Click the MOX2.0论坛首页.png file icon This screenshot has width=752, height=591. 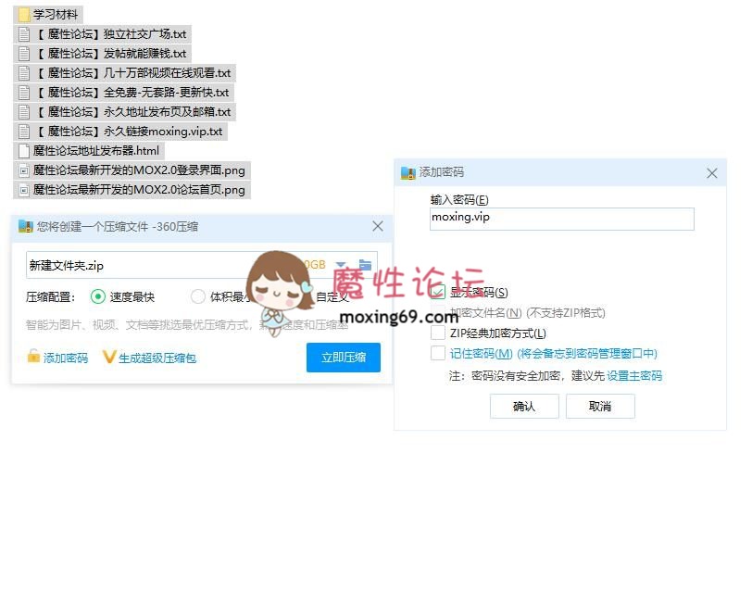(24, 190)
